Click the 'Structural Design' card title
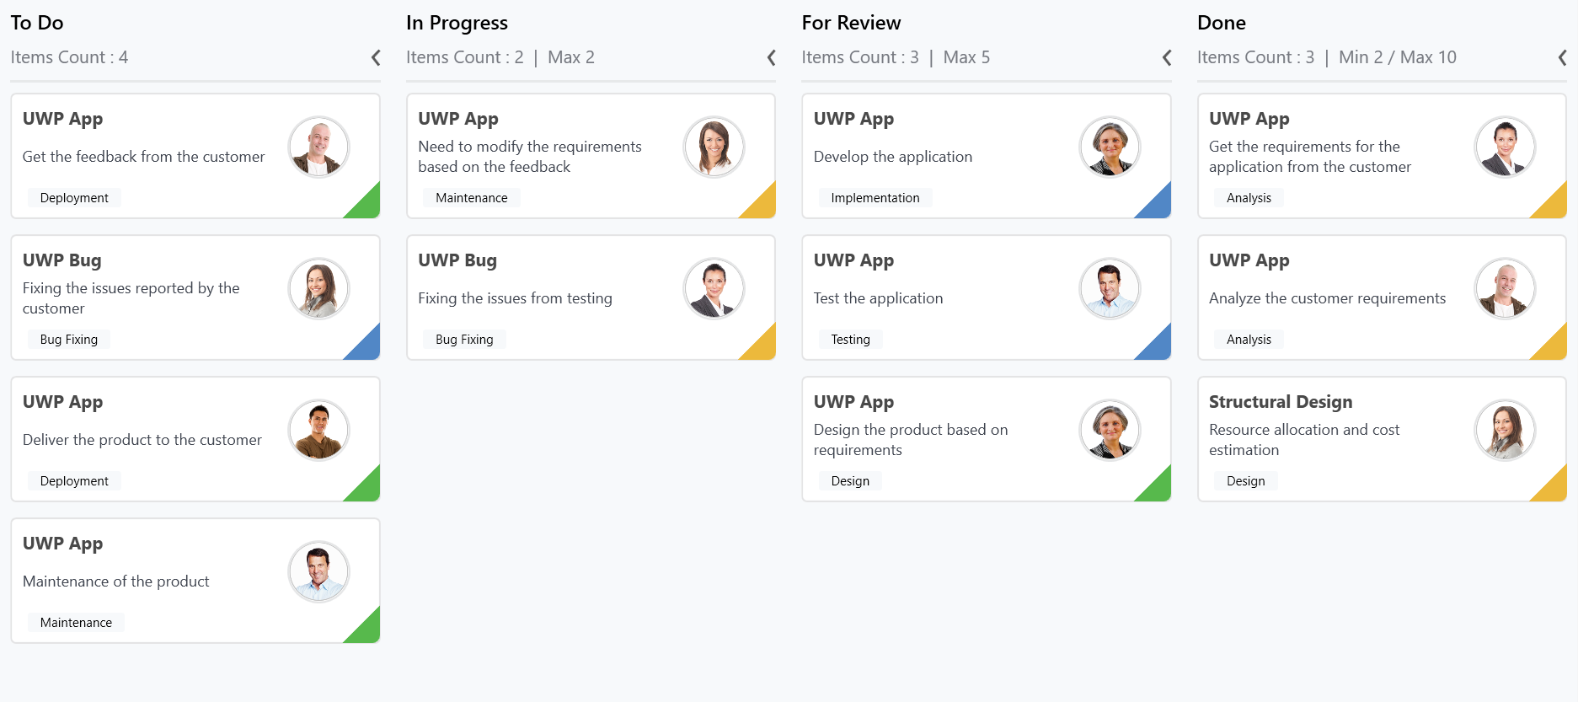Viewport: 1578px width, 702px height. tap(1281, 402)
